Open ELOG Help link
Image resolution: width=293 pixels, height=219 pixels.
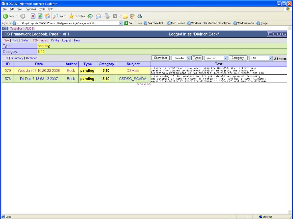(77, 40)
